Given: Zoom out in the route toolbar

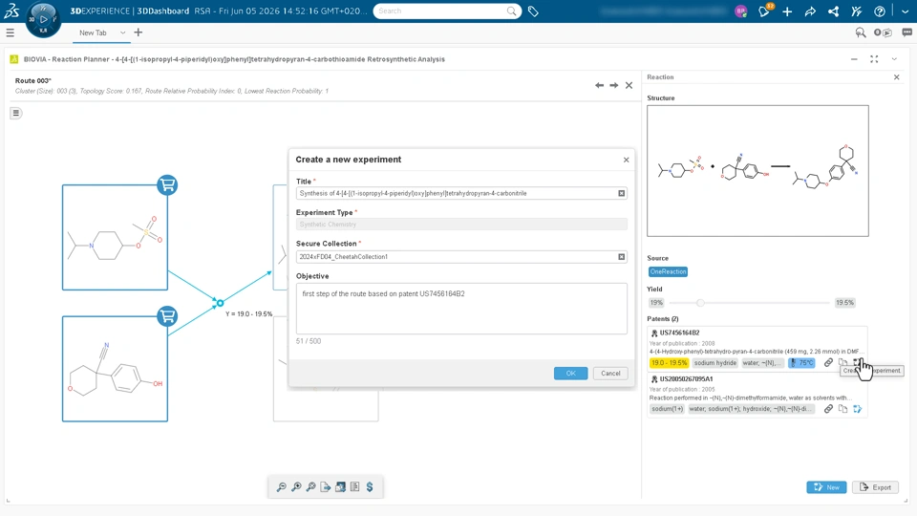Looking at the screenshot, I should [281, 486].
